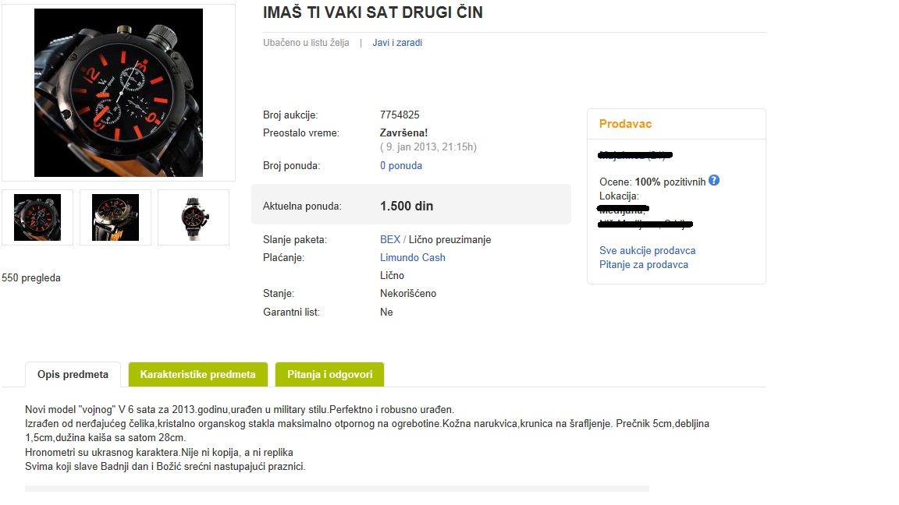Screen dimensions: 899x505
Task: Select the leftmost watch thumbnail
Action: pyautogui.click(x=37, y=217)
